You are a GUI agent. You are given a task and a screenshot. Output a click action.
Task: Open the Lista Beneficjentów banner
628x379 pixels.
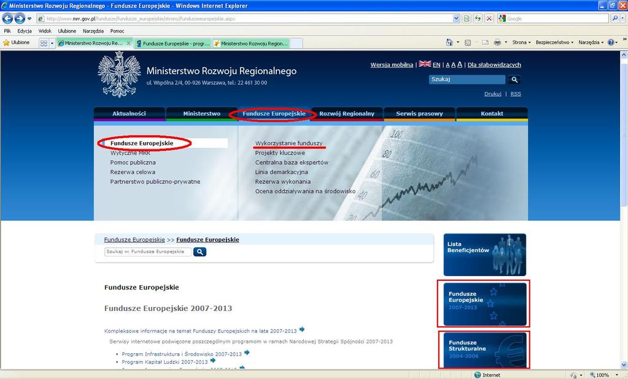point(484,255)
